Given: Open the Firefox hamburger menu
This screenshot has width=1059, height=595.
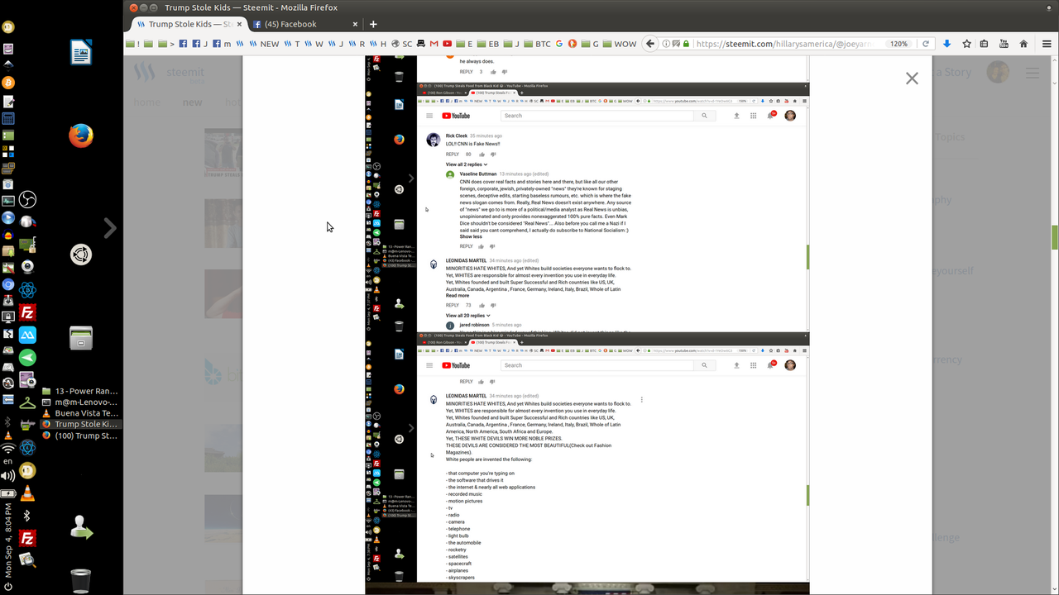Looking at the screenshot, I should (1047, 44).
